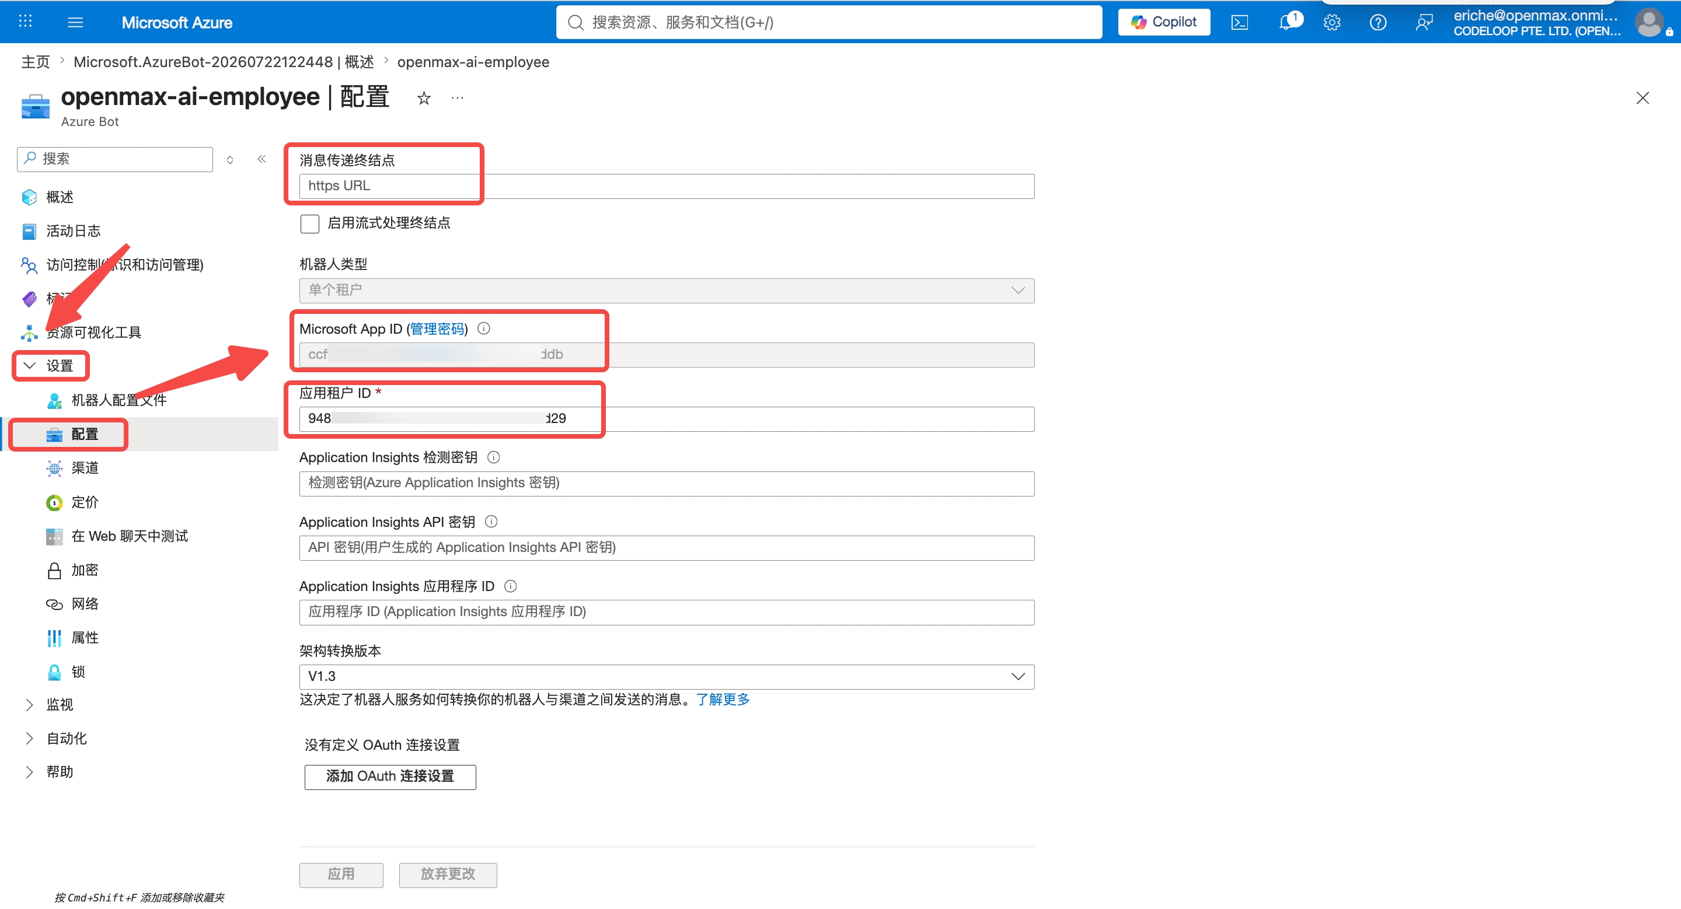Favorite this resource with the star icon
The height and width of the screenshot is (909, 1681).
424,98
